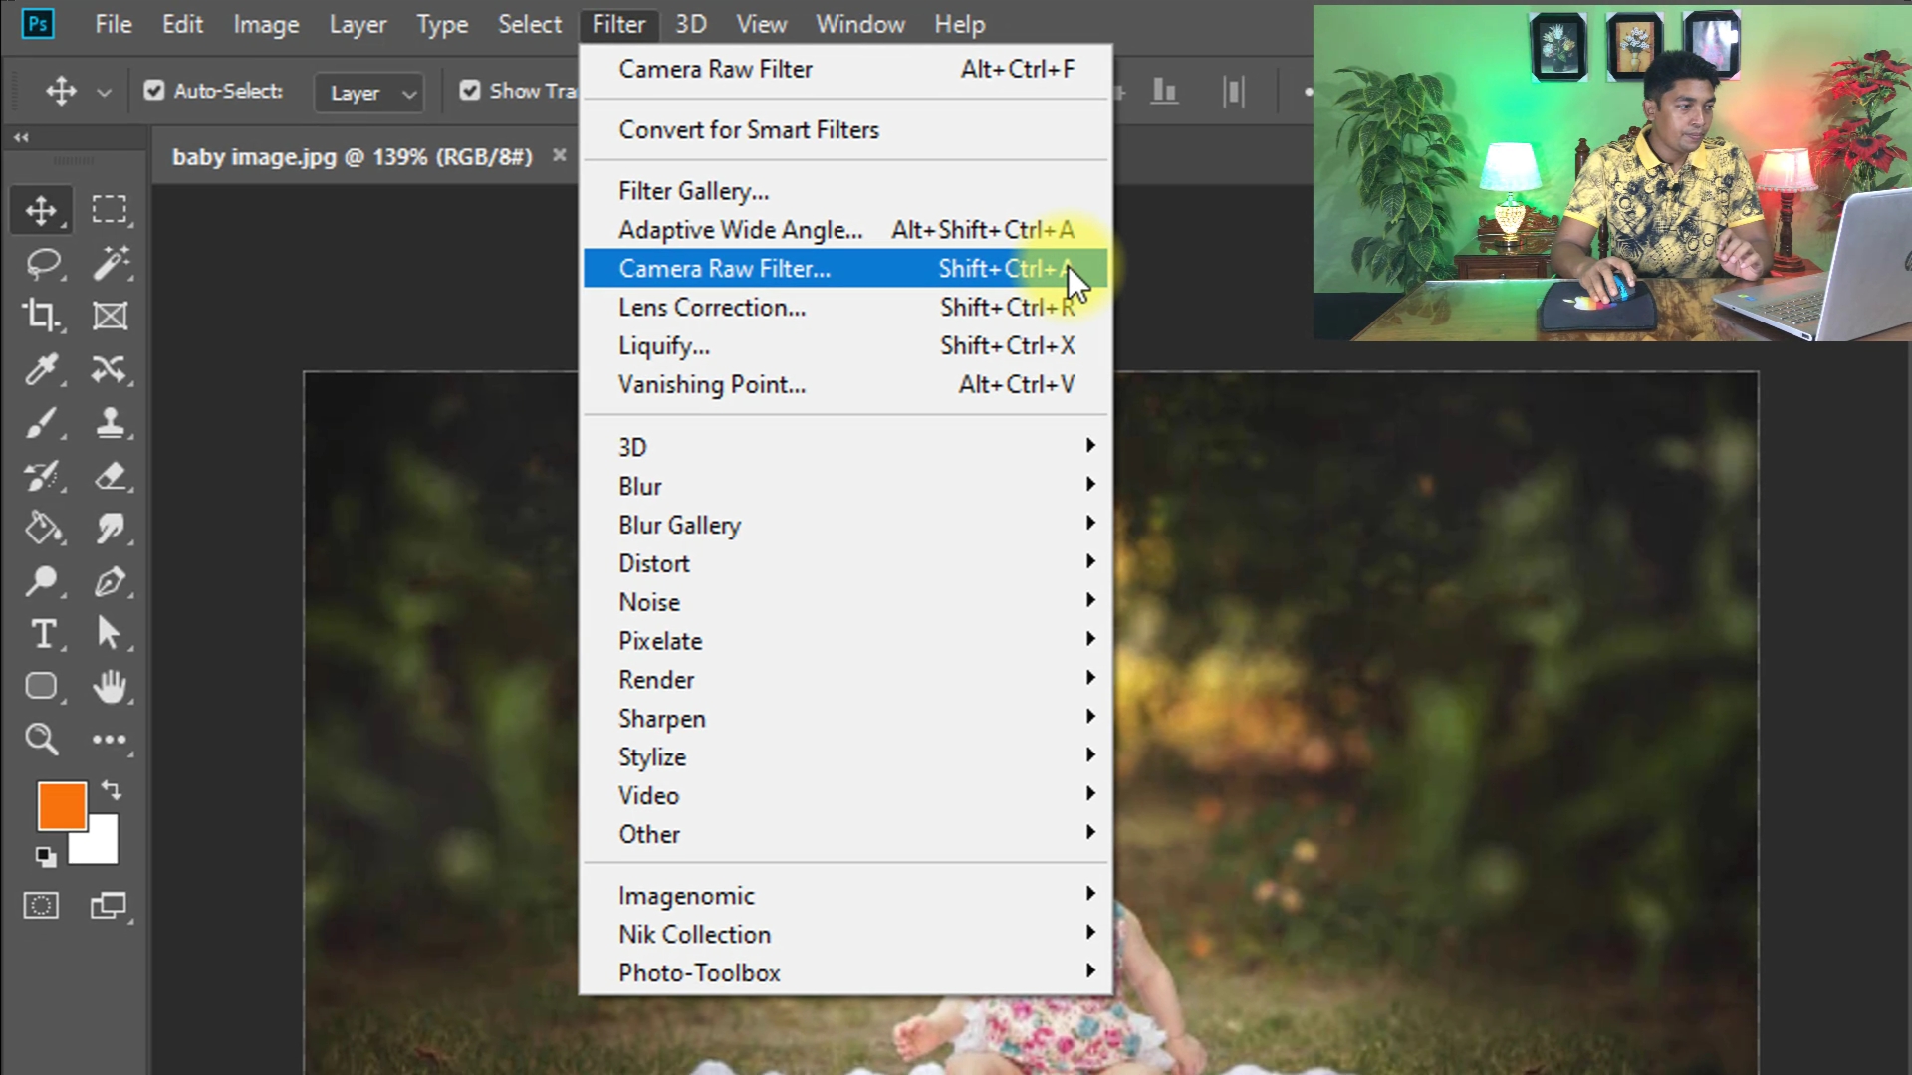This screenshot has height=1075, width=1912.
Task: Toggle Show Transform Controls checkbox
Action: coord(469,91)
